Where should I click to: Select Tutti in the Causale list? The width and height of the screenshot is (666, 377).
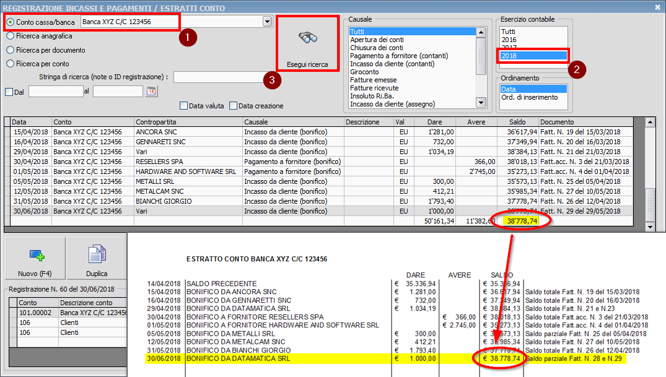coord(412,32)
